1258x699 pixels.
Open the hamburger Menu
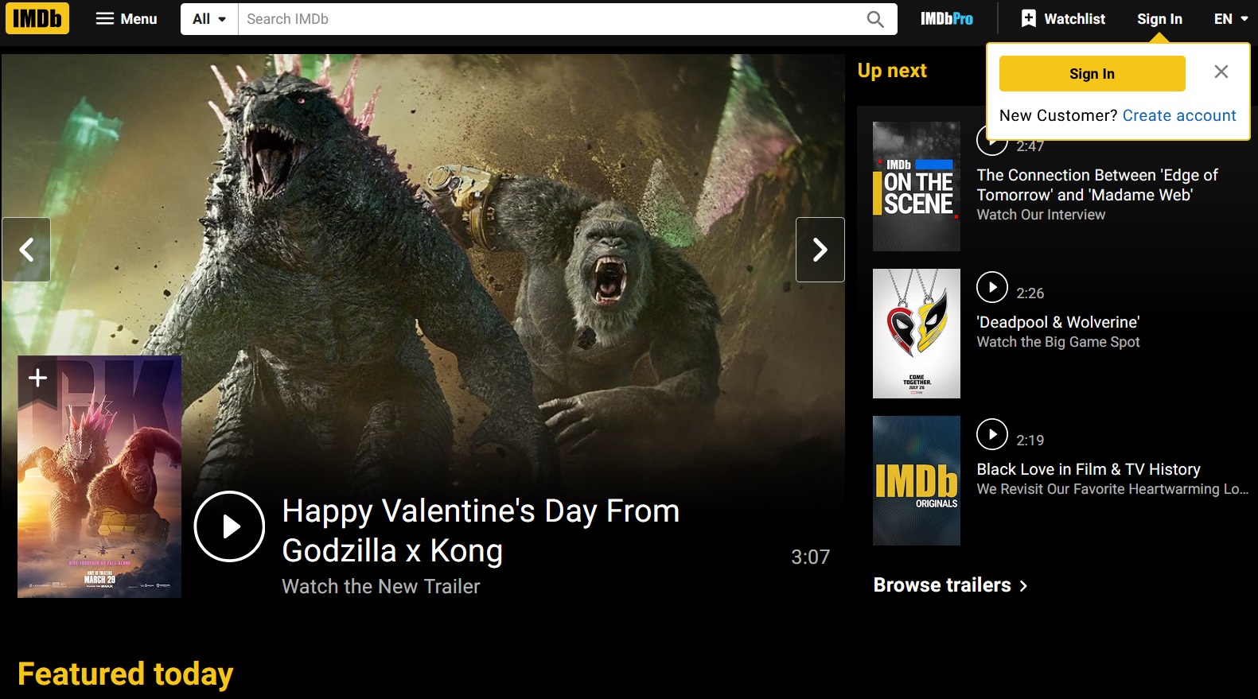tap(127, 18)
